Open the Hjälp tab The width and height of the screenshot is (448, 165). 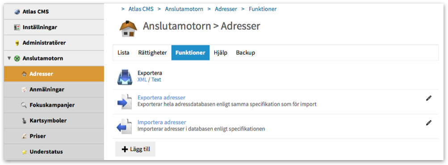(x=221, y=52)
